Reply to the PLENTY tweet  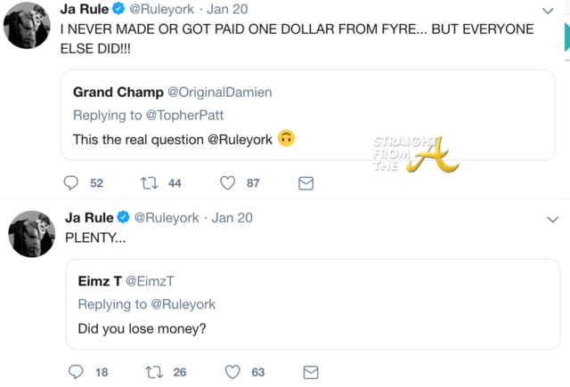click(x=76, y=372)
